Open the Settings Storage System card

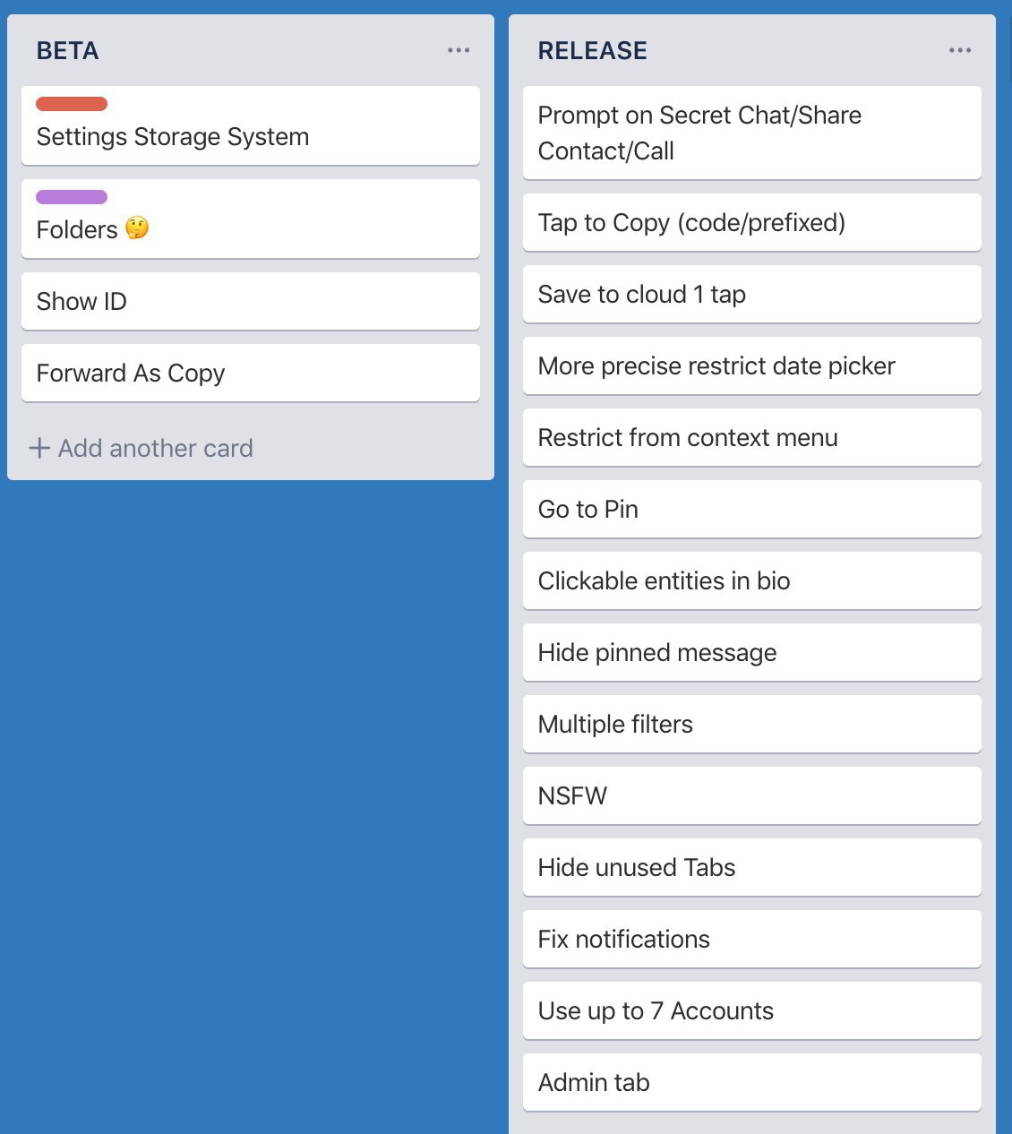[251, 125]
